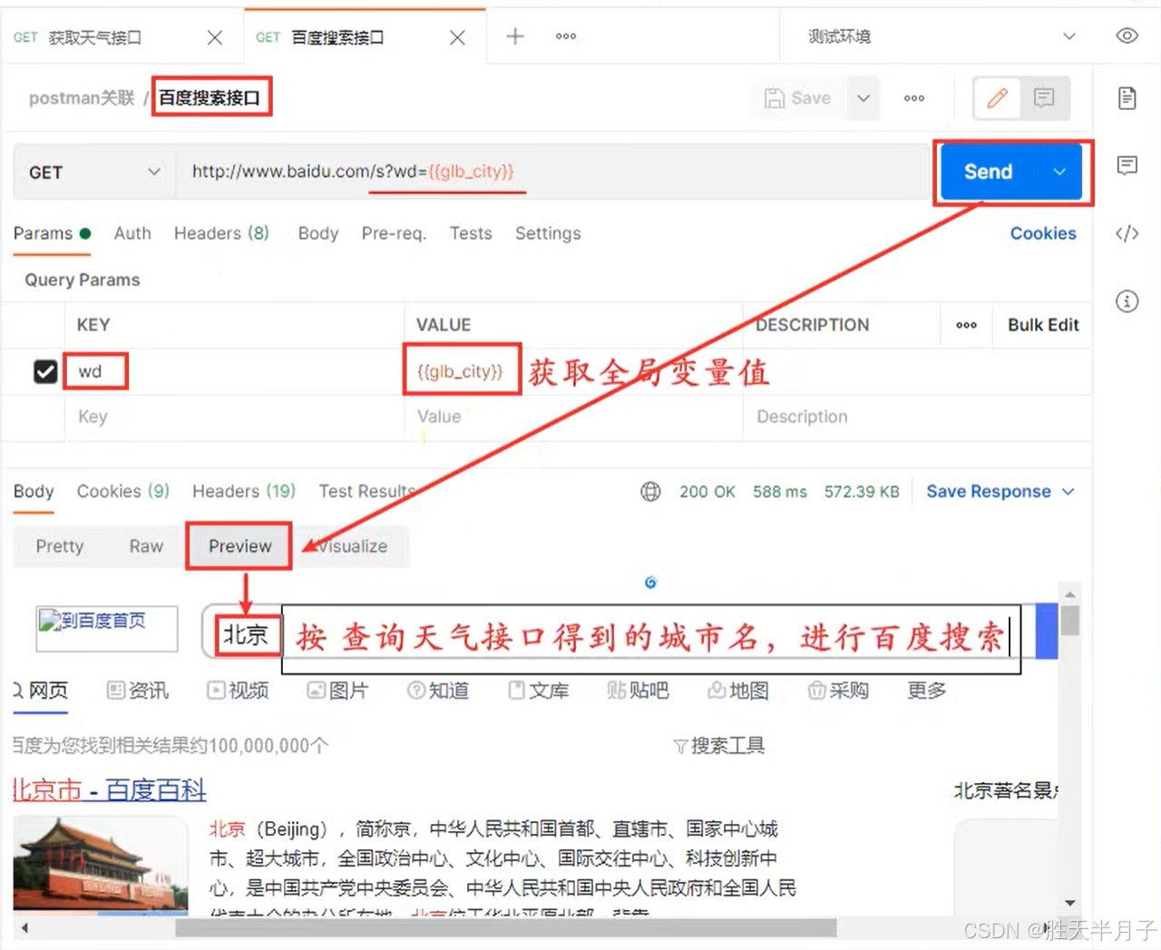Click the wd key cell

pos(234,371)
